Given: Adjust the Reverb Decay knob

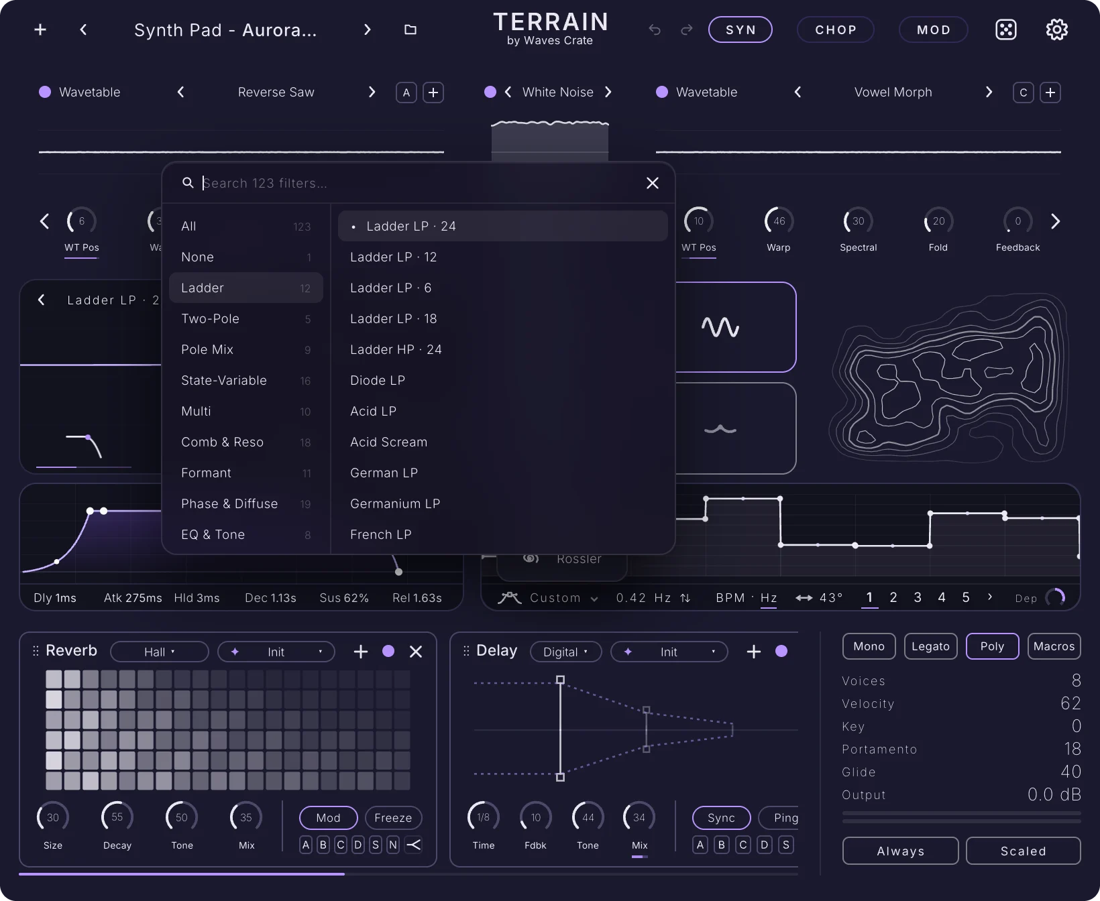Looking at the screenshot, I should pyautogui.click(x=117, y=817).
